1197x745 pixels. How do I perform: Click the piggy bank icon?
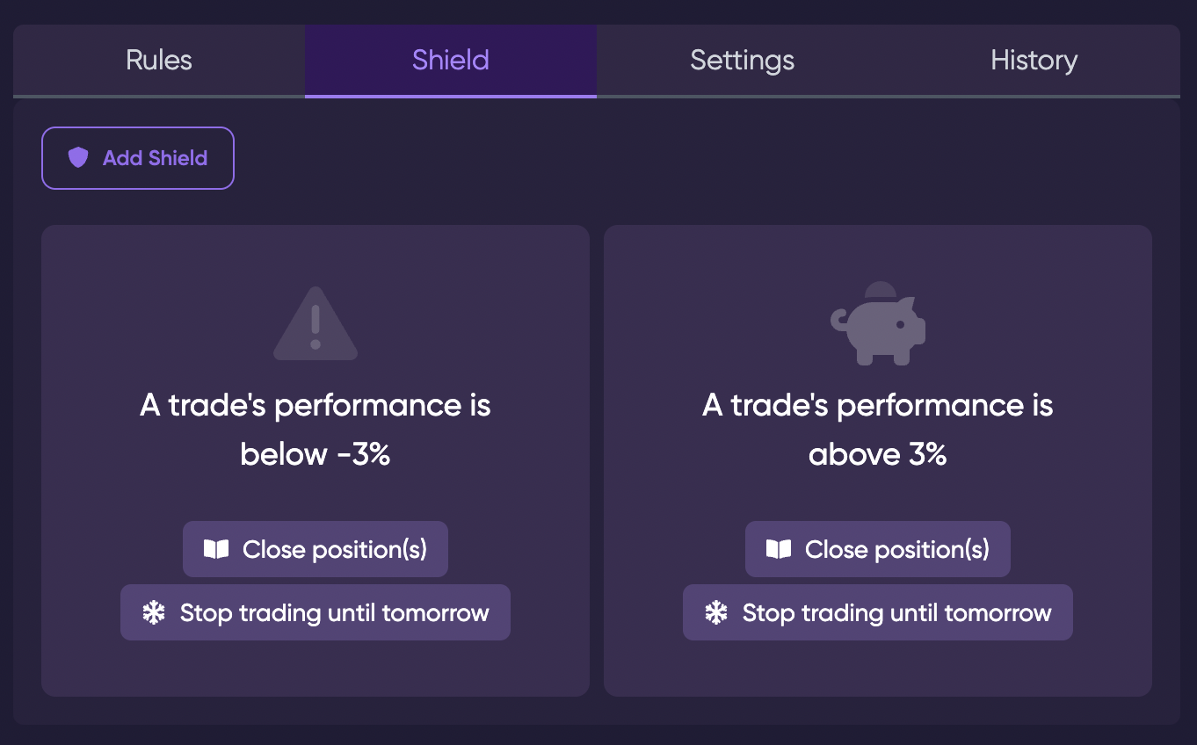(x=878, y=324)
